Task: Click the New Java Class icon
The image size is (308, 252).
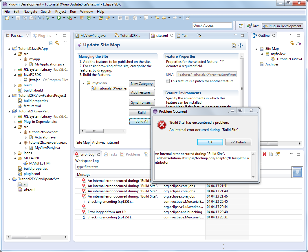Action: [89, 18]
